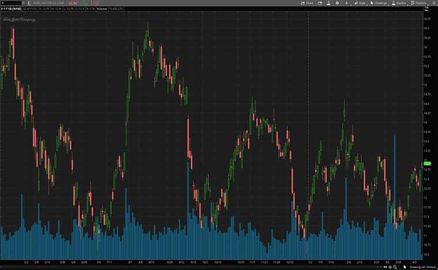Click the 12/12 date label on time axis
This screenshot has width=438, height=270.
click(x=290, y=262)
